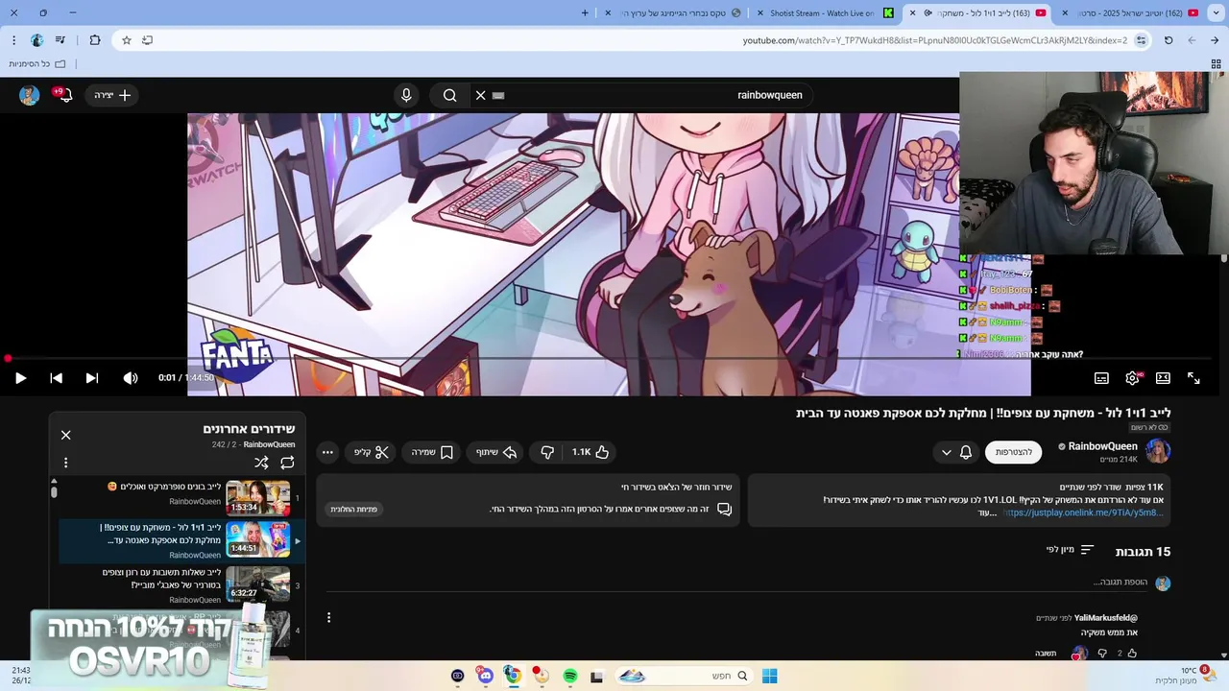Open YouTube notifications bell
The height and width of the screenshot is (691, 1229).
pos(65,95)
